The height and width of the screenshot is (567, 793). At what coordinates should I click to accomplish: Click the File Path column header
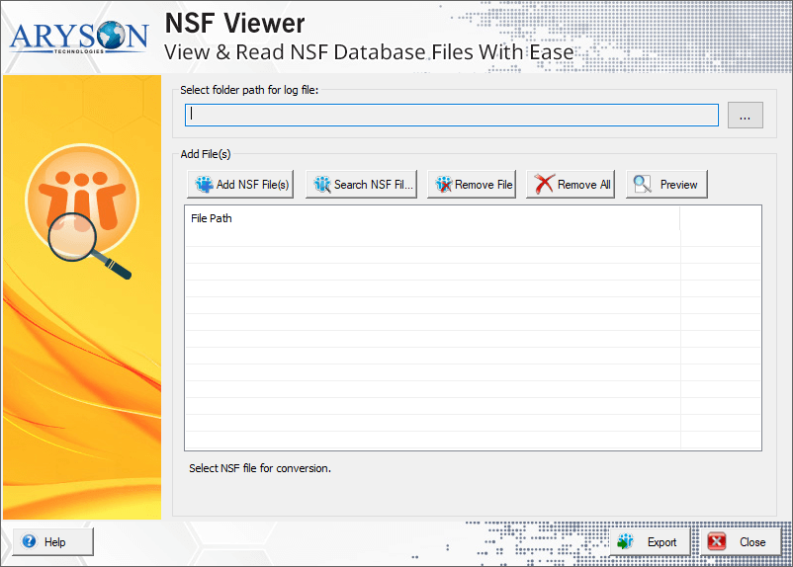click(432, 218)
